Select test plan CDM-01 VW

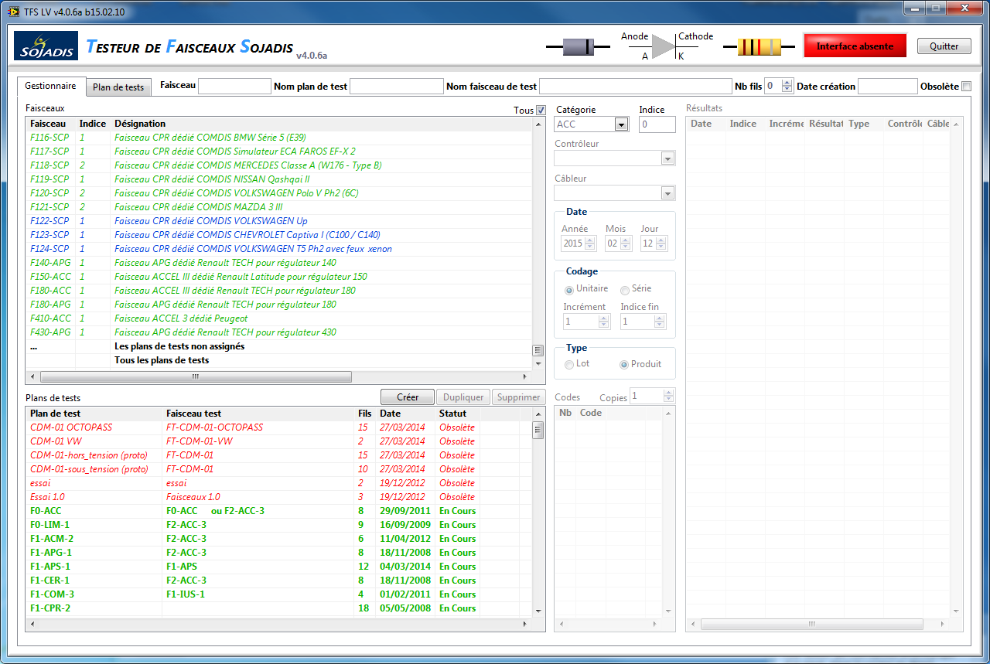coord(279,441)
